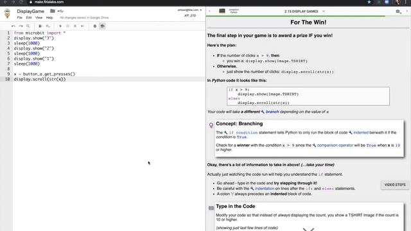The width and height of the screenshot is (411, 231).
Task: Open the Help menu
Action: [x=49, y=17]
